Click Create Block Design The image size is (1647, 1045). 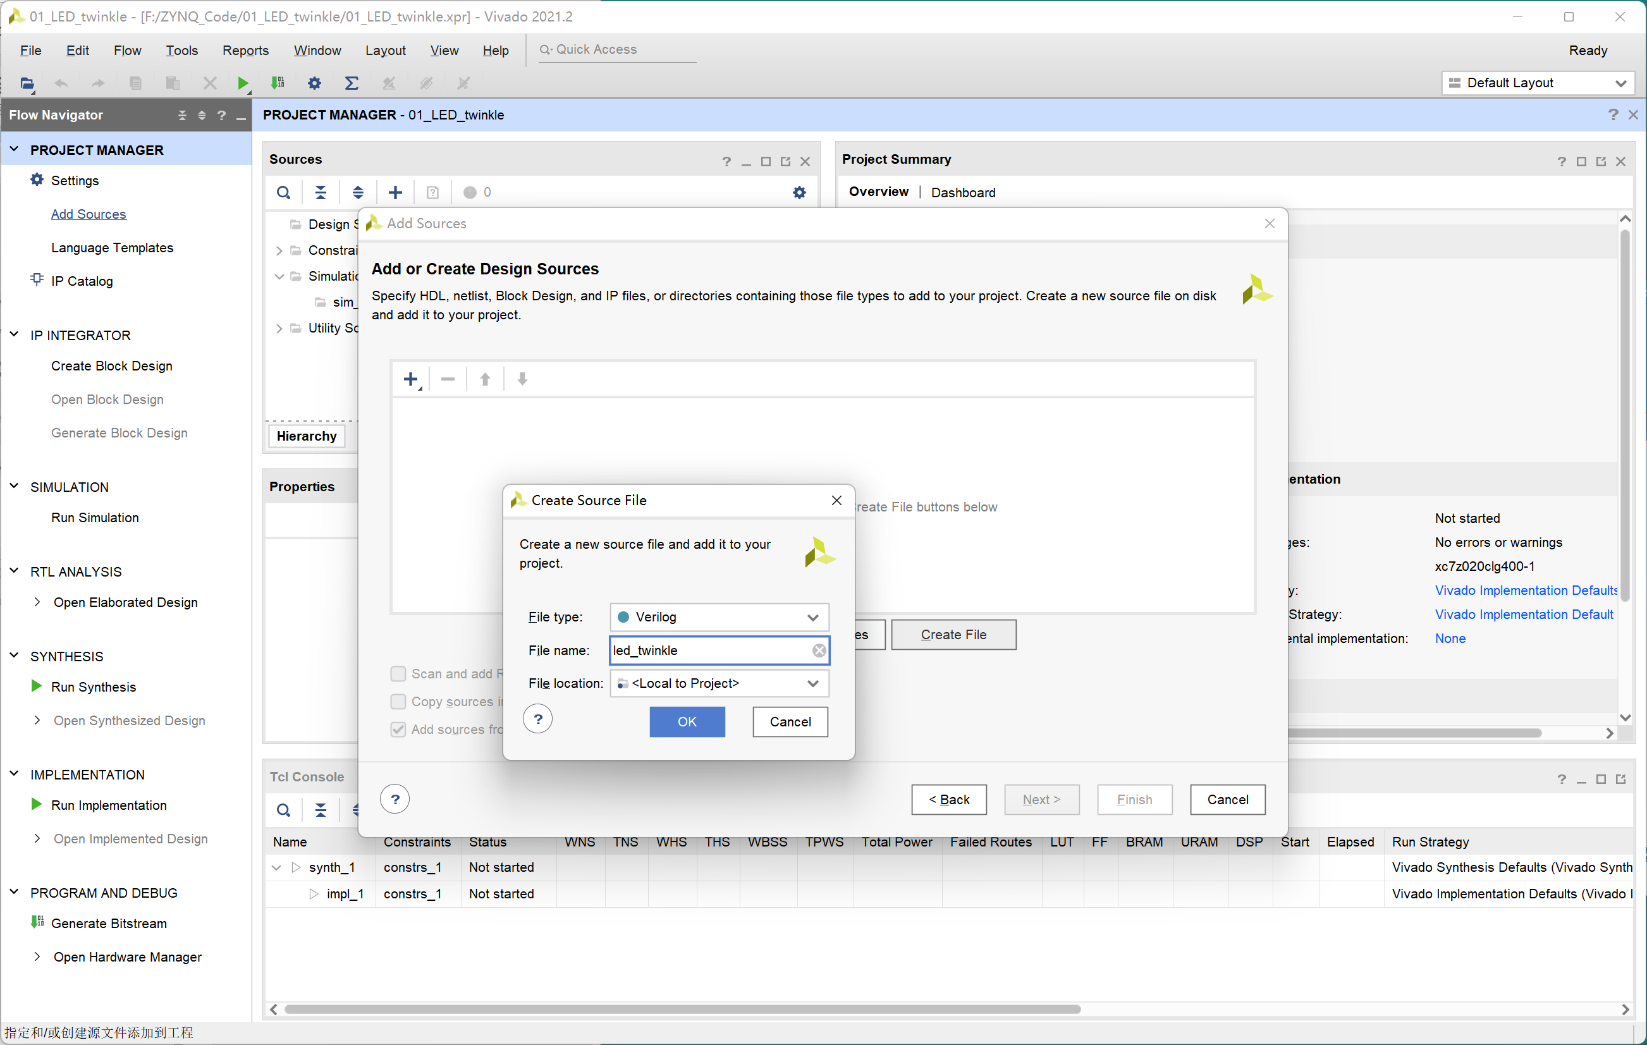point(111,366)
